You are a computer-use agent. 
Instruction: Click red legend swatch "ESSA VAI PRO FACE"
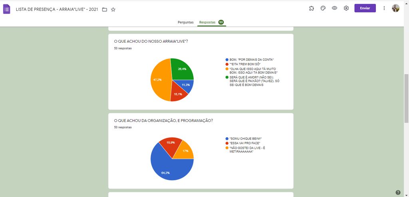(227, 143)
